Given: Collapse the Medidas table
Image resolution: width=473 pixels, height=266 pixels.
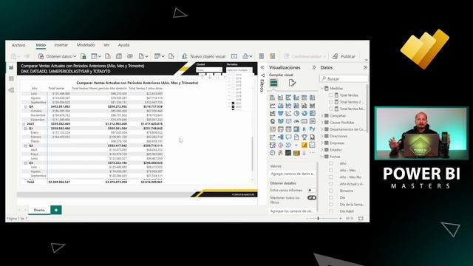Looking at the screenshot, I should (322, 89).
